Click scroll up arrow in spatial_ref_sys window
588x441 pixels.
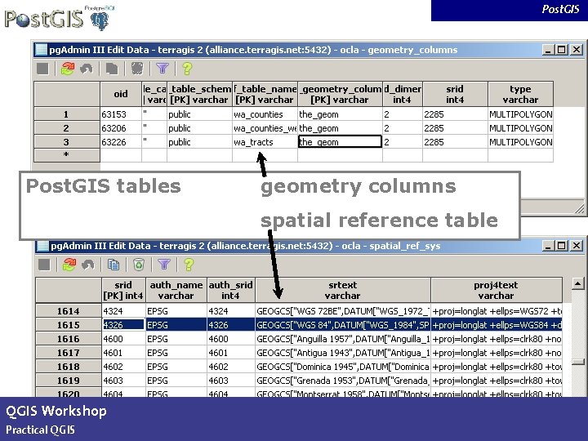578,283
